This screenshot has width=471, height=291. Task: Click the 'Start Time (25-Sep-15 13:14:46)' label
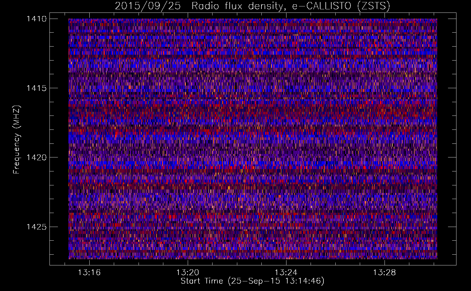click(x=252, y=281)
